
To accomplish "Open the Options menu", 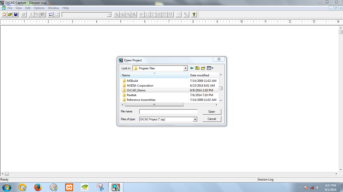I will 39,8.
